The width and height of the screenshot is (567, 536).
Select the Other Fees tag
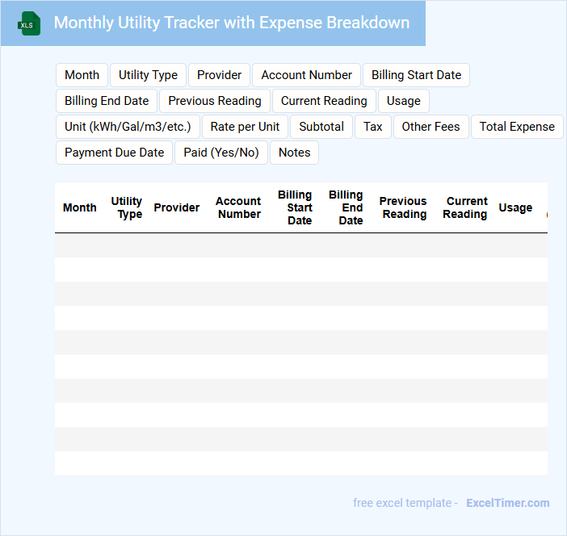coord(430,127)
